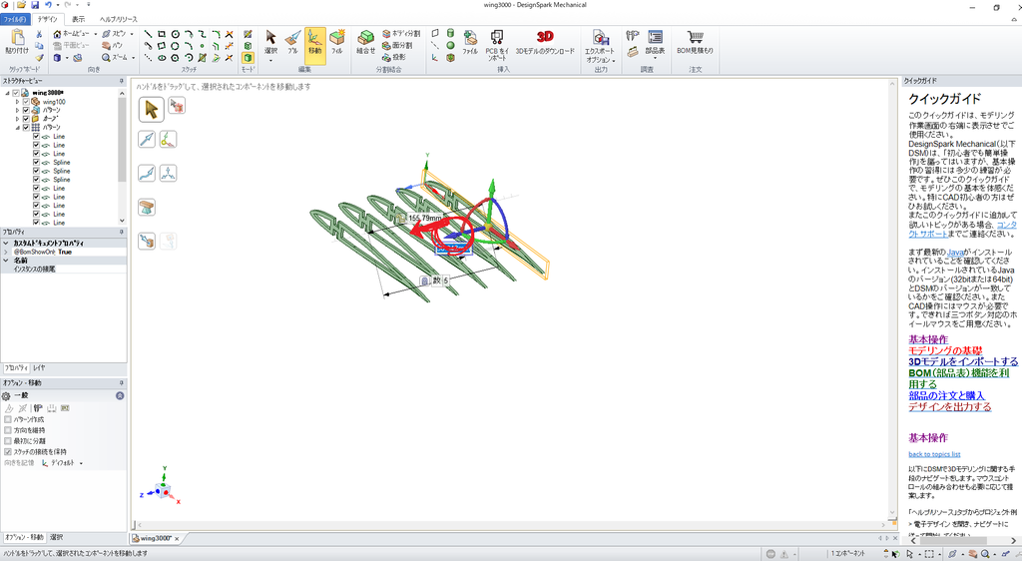Open the file with the folder icon
Image resolution: width=1022 pixels, height=561 pixels.
(x=22, y=5)
